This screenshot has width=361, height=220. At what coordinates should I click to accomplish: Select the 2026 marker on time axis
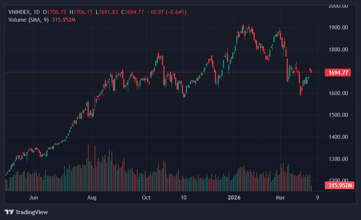point(234,198)
